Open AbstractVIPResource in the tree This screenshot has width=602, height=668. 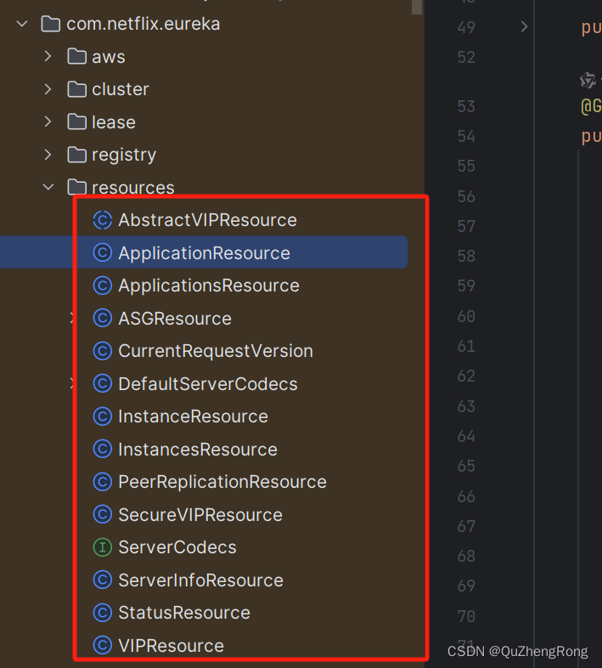(x=207, y=220)
